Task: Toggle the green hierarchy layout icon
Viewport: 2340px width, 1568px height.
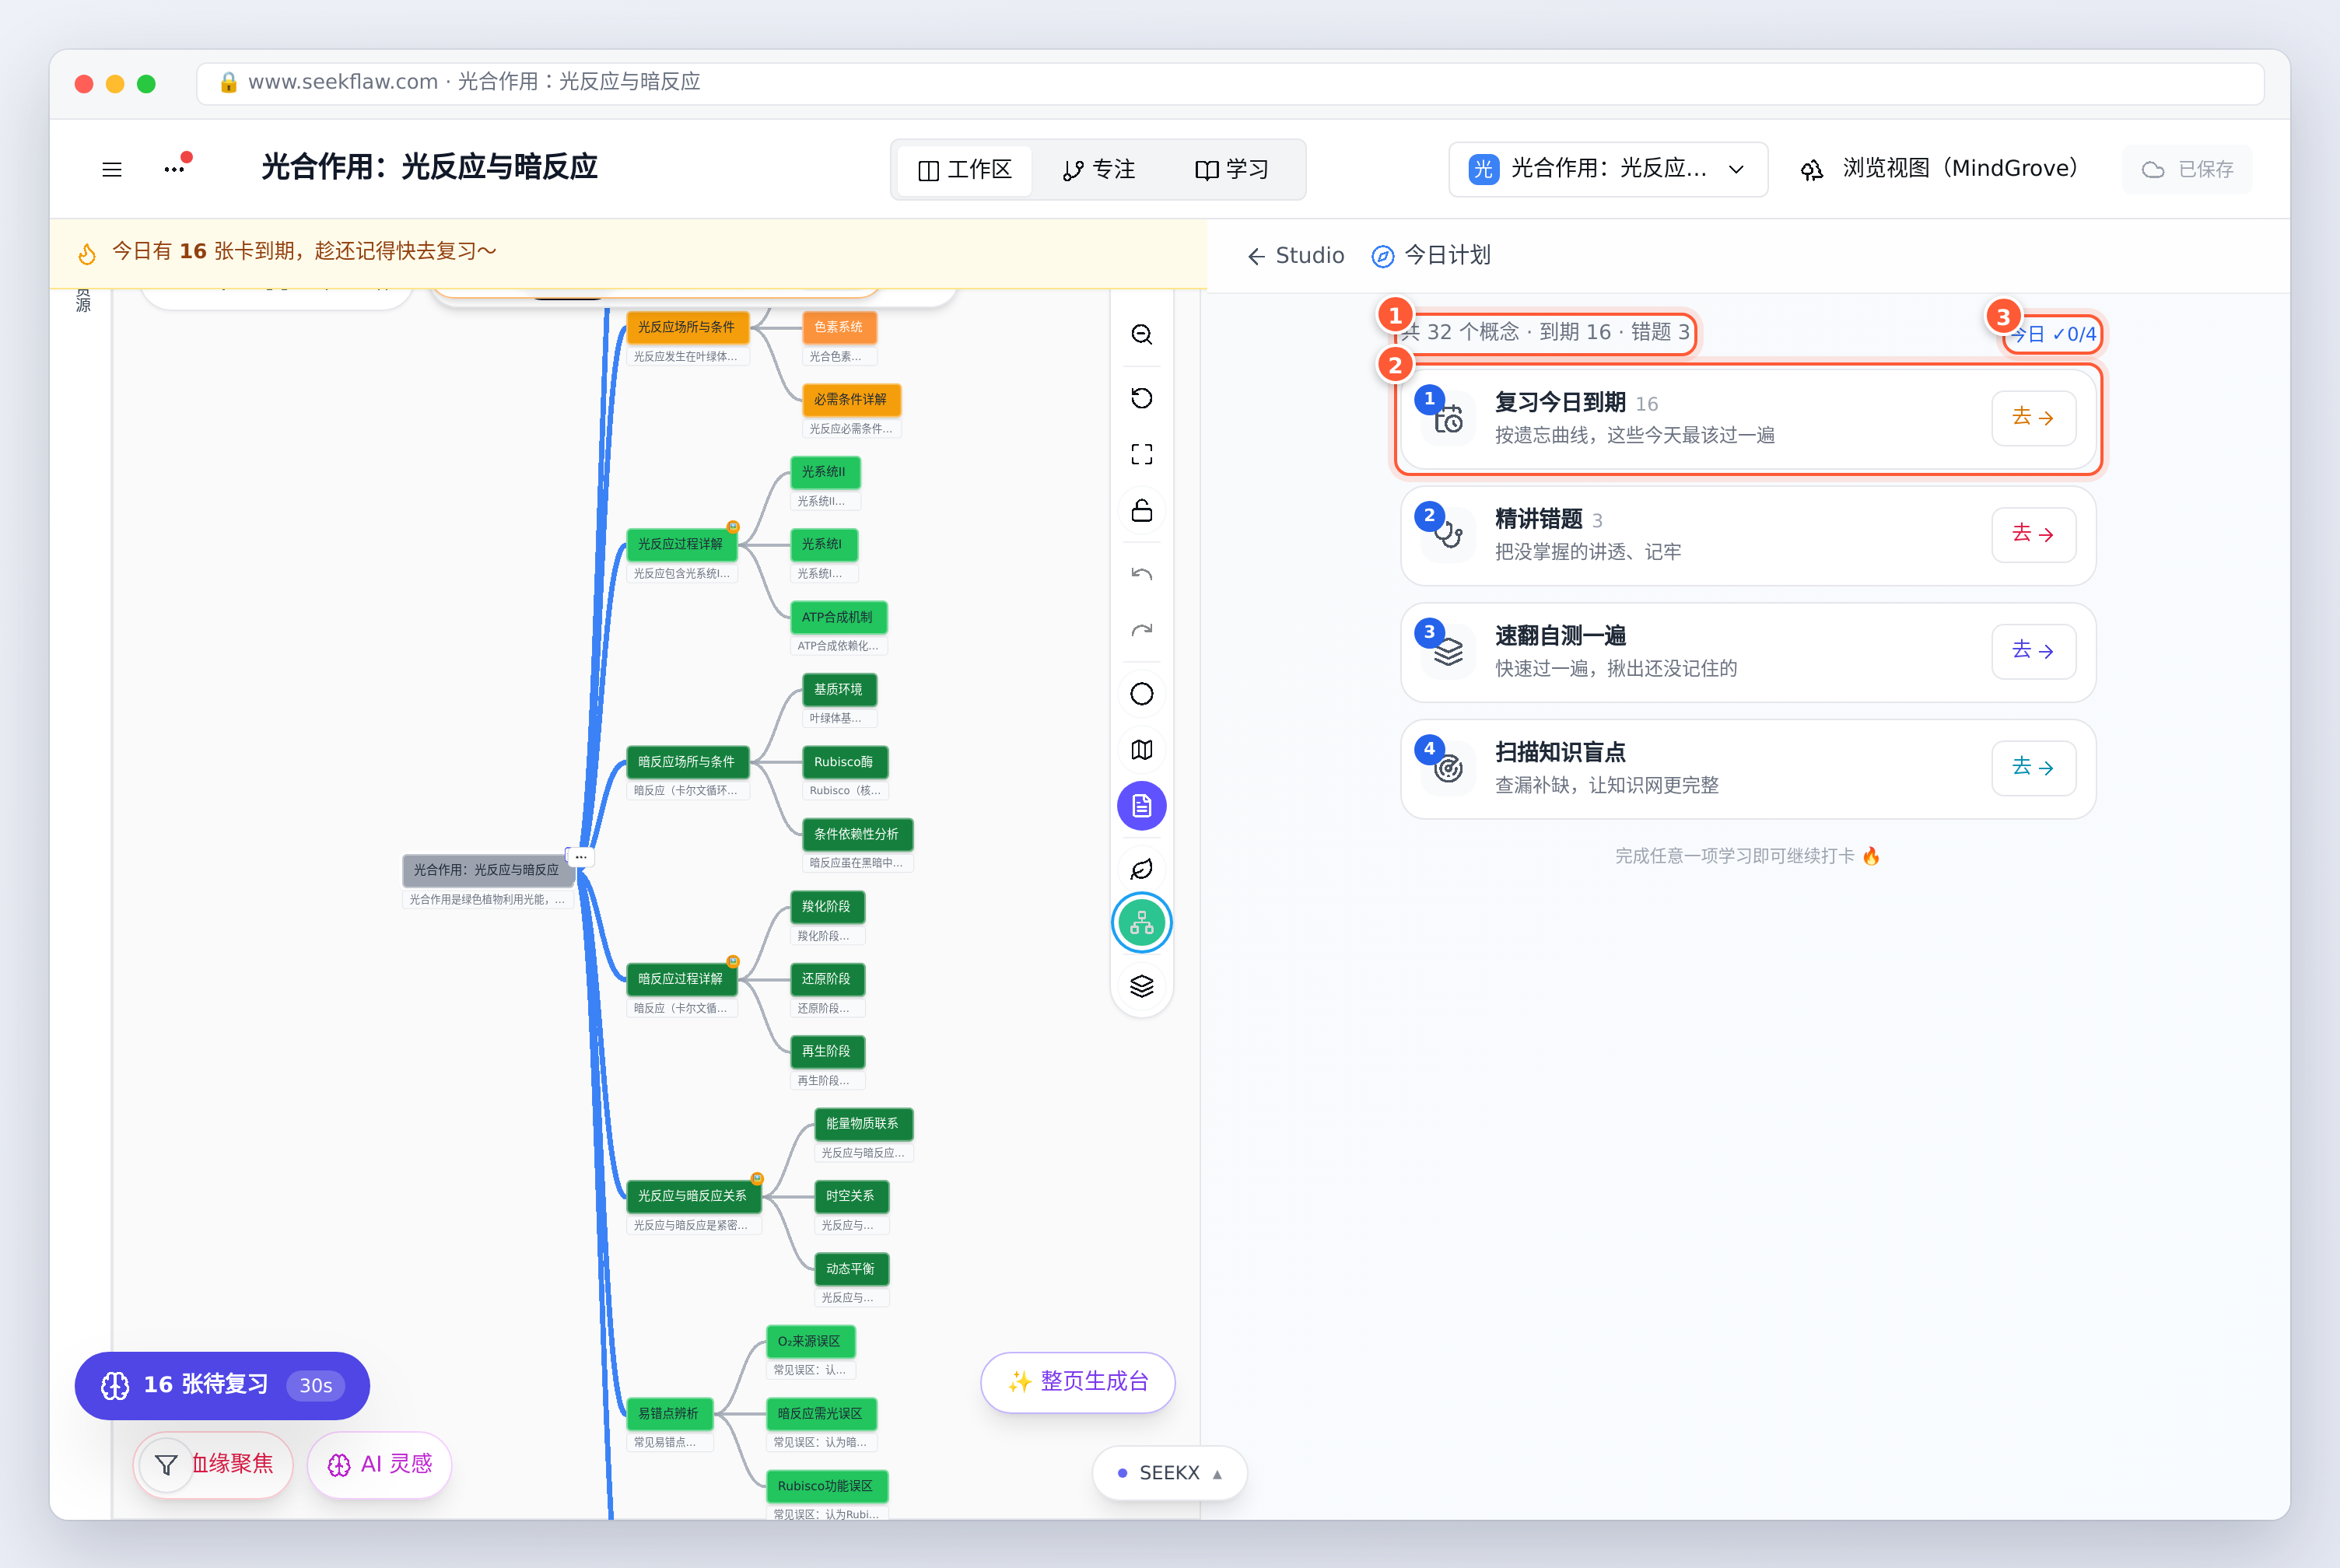Action: tap(1141, 923)
